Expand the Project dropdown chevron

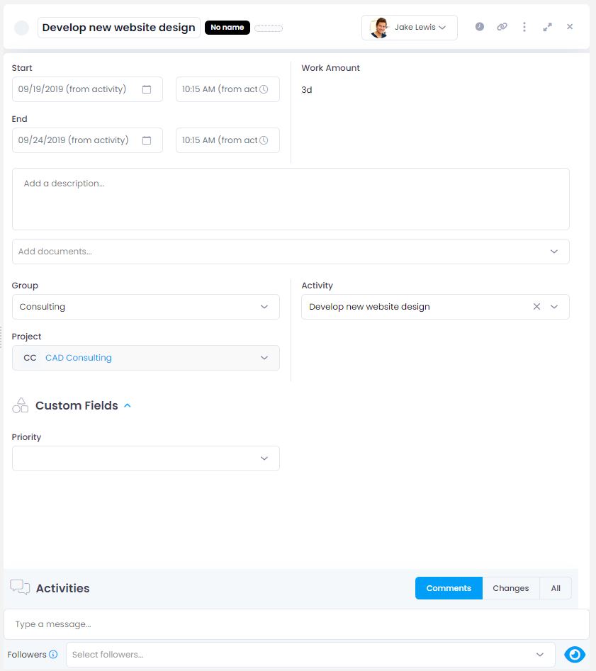click(264, 358)
